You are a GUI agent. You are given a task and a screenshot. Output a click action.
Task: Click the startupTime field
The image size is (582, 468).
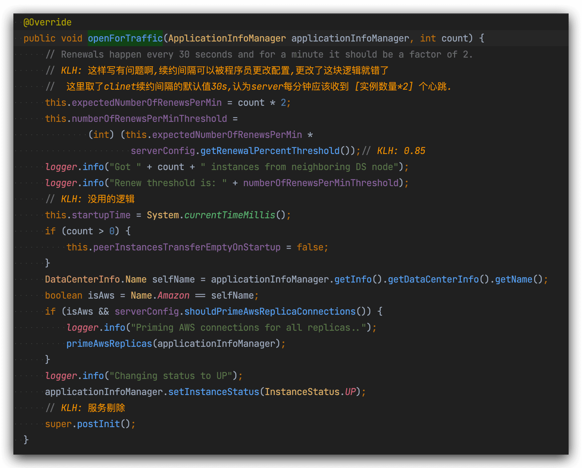pos(101,215)
